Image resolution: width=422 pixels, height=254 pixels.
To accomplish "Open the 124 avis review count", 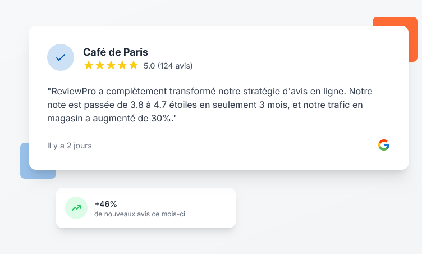I will click(175, 66).
